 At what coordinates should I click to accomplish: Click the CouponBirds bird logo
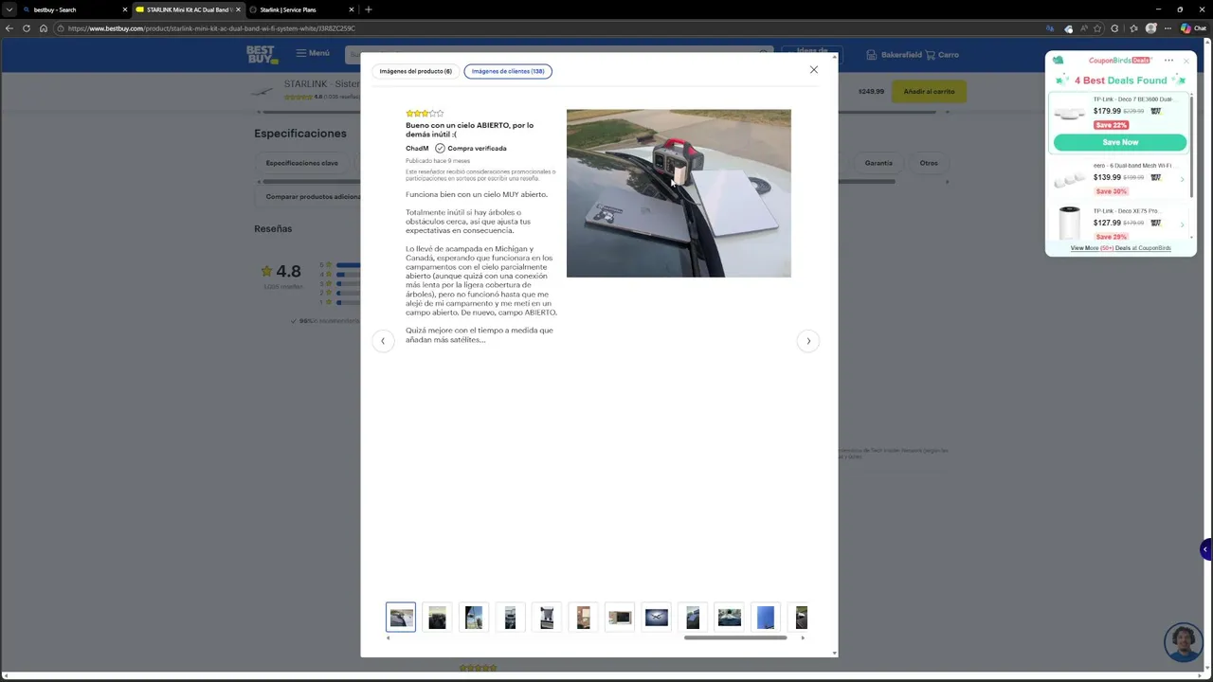[x=1058, y=61]
